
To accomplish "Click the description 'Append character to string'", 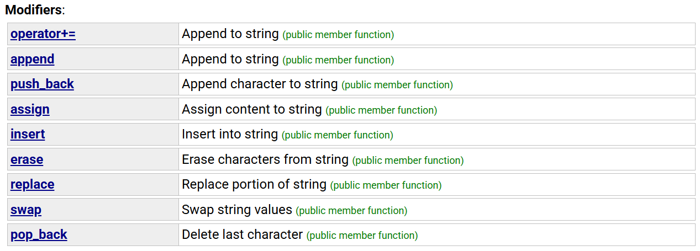I will click(260, 84).
